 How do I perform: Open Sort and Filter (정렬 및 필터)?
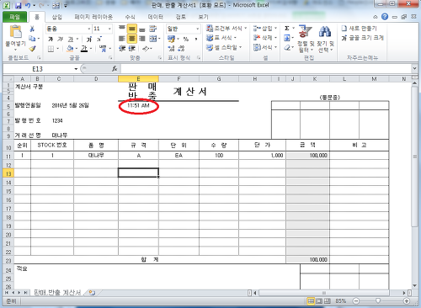point(306,39)
